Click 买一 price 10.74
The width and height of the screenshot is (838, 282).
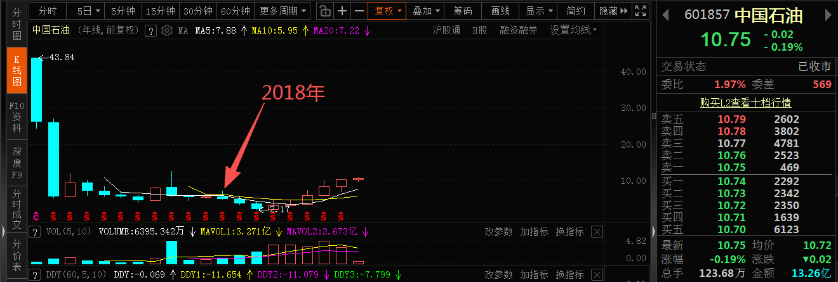[731, 181]
